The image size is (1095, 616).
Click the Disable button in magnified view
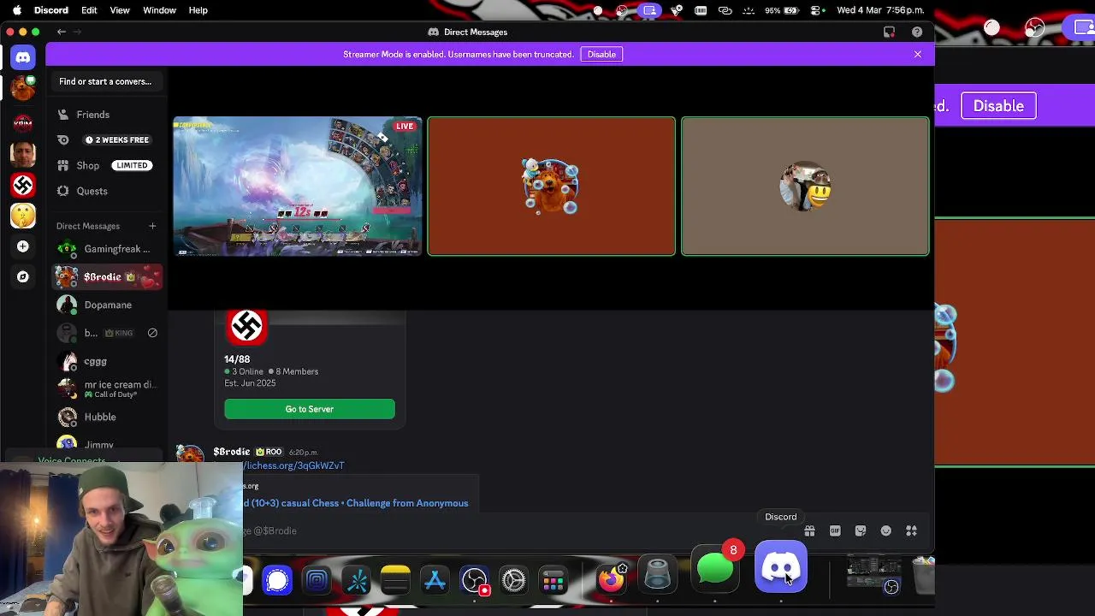coord(998,106)
